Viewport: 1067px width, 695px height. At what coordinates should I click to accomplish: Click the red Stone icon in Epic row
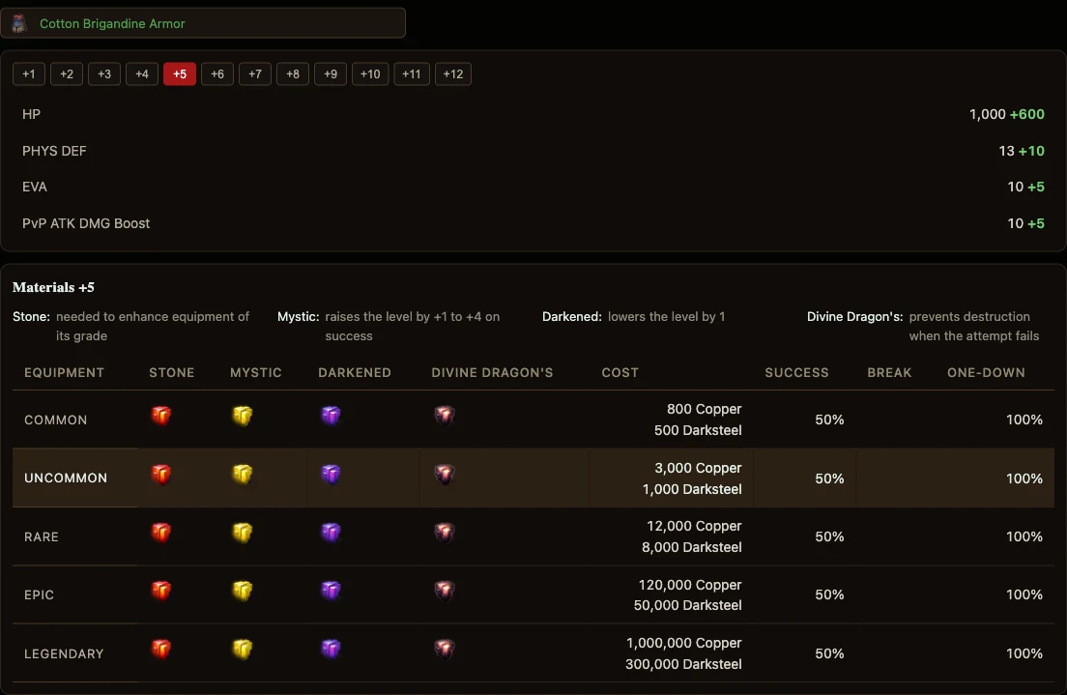[x=161, y=591]
